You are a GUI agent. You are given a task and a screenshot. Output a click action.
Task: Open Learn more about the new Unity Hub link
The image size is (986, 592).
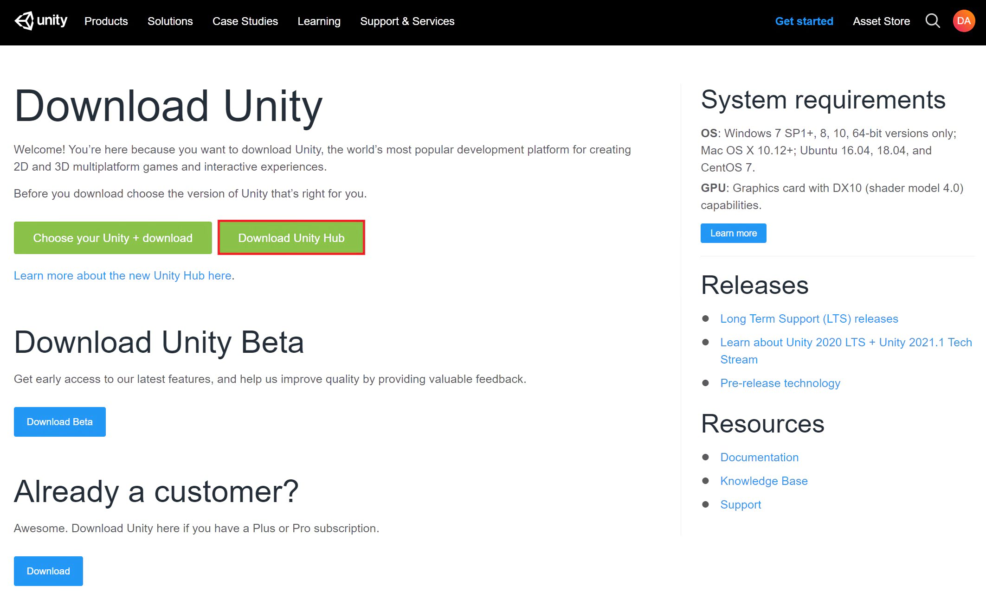coord(122,276)
